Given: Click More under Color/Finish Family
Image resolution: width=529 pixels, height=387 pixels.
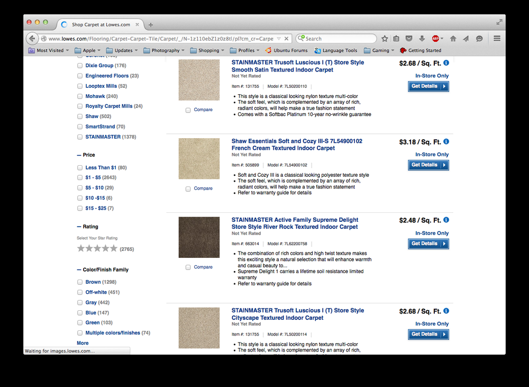Looking at the screenshot, I should tap(83, 343).
